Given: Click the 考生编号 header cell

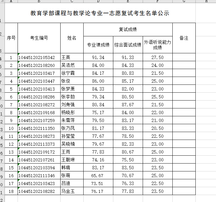Looking at the screenshot, I should [39, 38].
